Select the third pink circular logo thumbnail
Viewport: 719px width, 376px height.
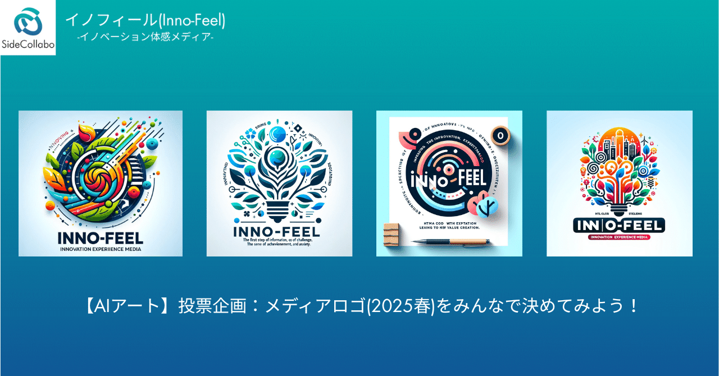449,184
